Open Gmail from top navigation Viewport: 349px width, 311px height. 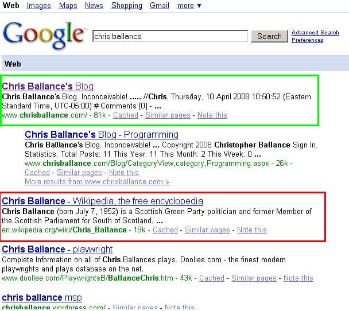click(x=160, y=6)
